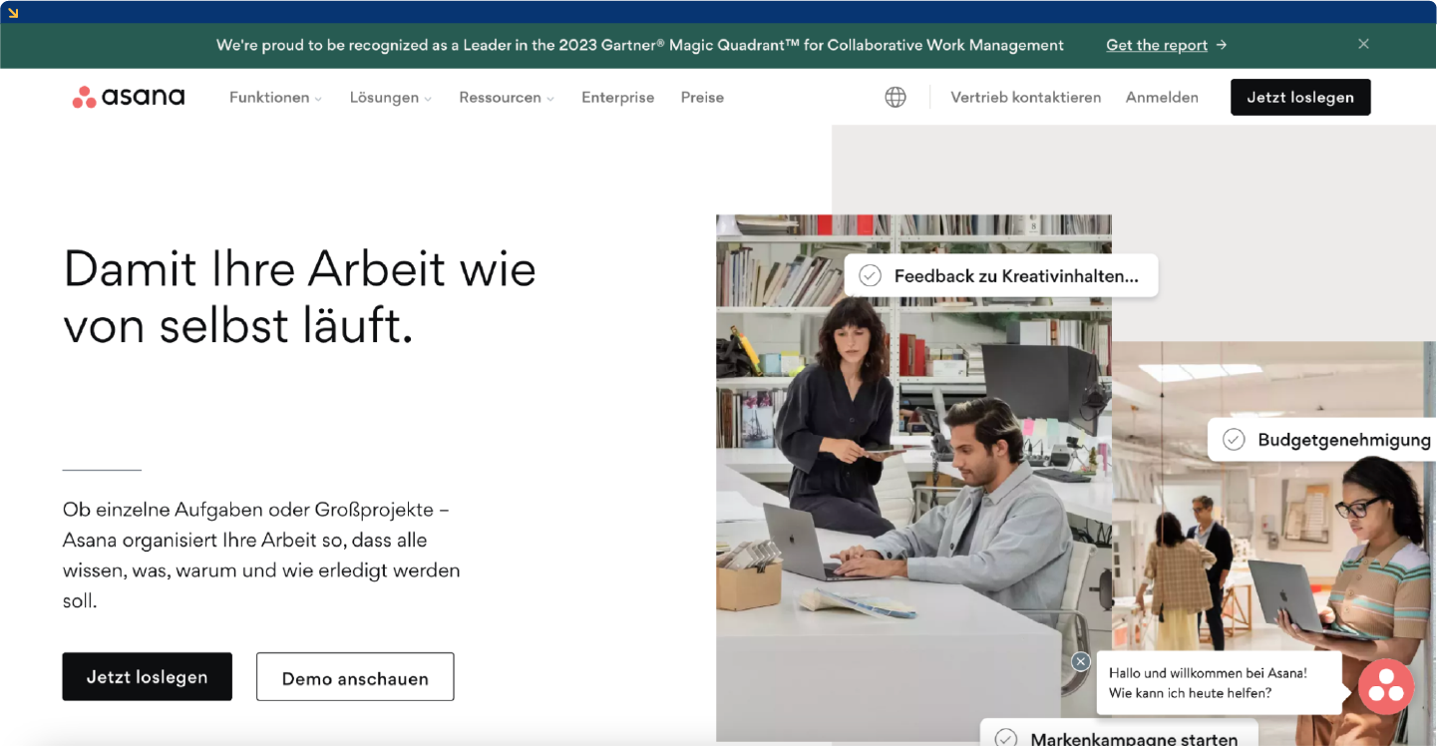Screen dimensions: 1437x748
Task: Click the Asana logo in header
Action: [x=129, y=97]
